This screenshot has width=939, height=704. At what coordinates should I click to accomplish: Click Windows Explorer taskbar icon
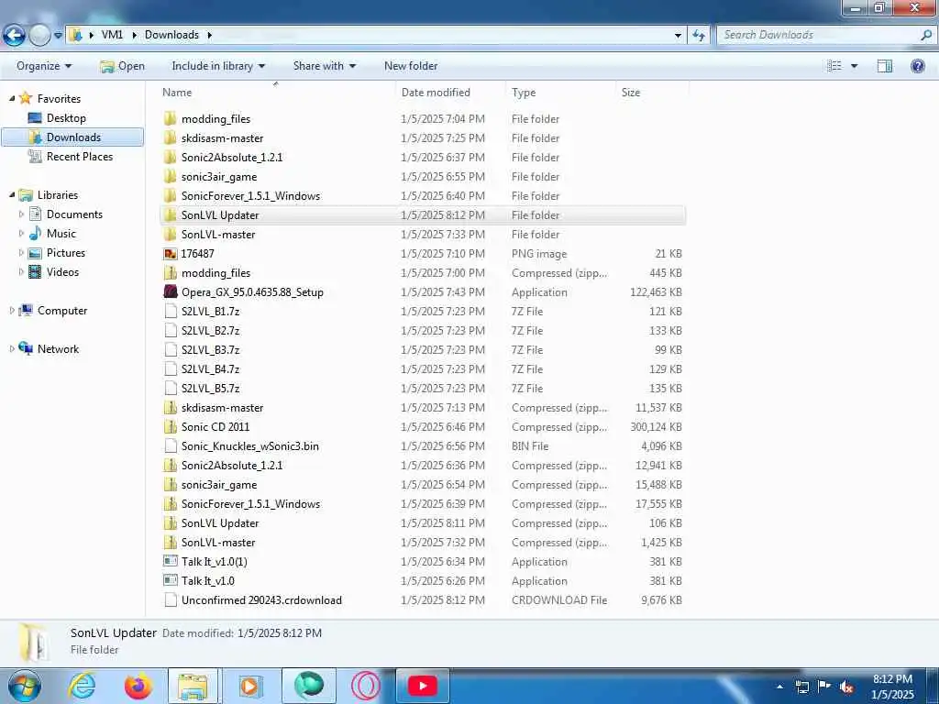pyautogui.click(x=194, y=686)
